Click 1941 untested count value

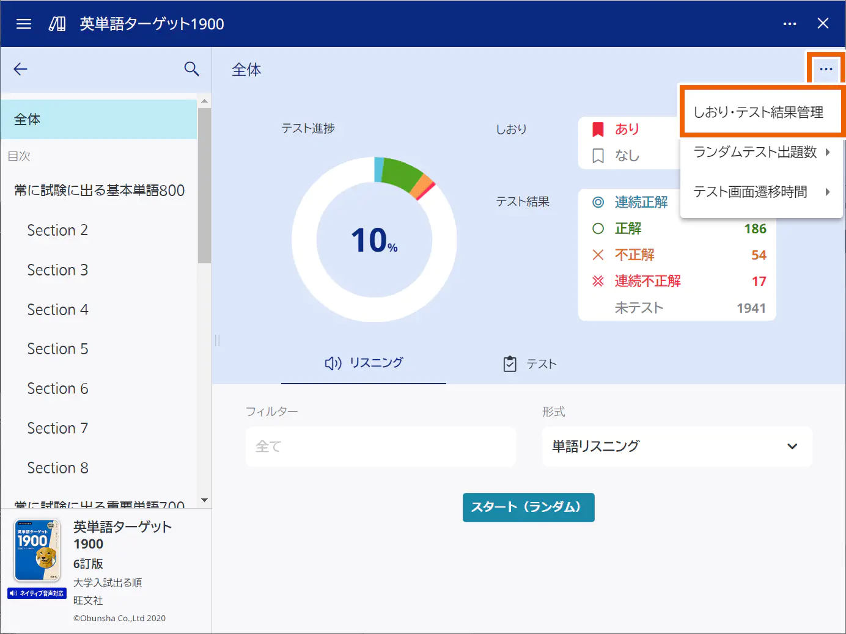point(751,308)
